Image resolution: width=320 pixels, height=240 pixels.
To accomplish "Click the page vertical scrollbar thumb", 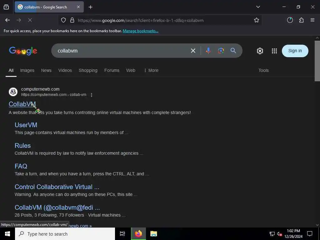I will pos(317,61).
